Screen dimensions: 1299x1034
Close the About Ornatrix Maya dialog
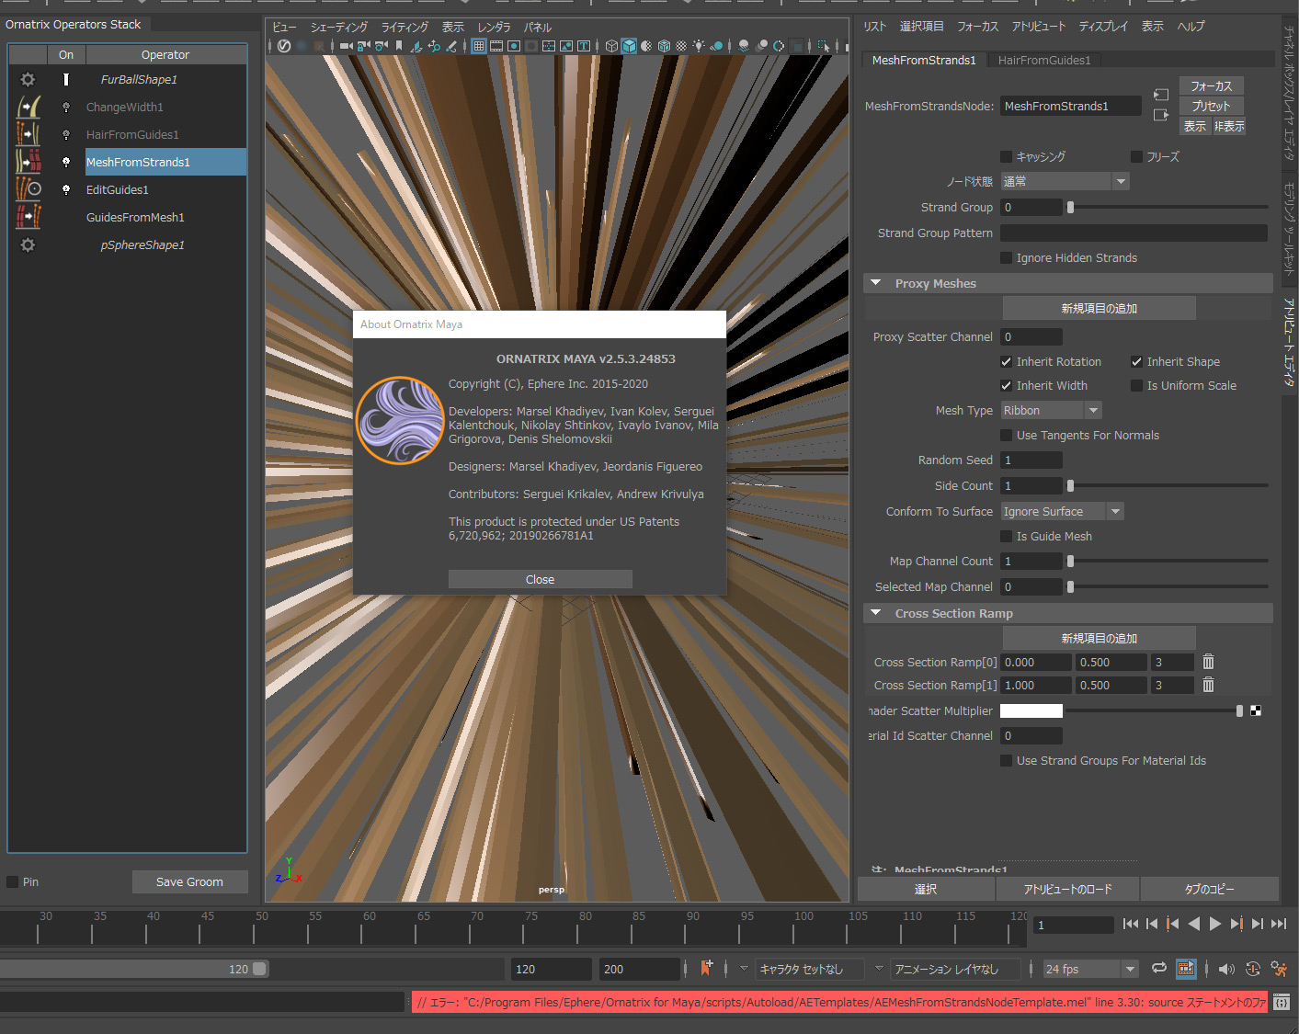[x=541, y=579]
